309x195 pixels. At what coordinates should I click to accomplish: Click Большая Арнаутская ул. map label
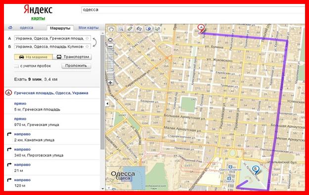click(184, 117)
